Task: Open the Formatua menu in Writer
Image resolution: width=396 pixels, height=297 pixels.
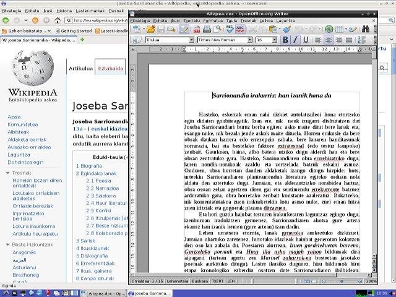Action: click(213, 20)
